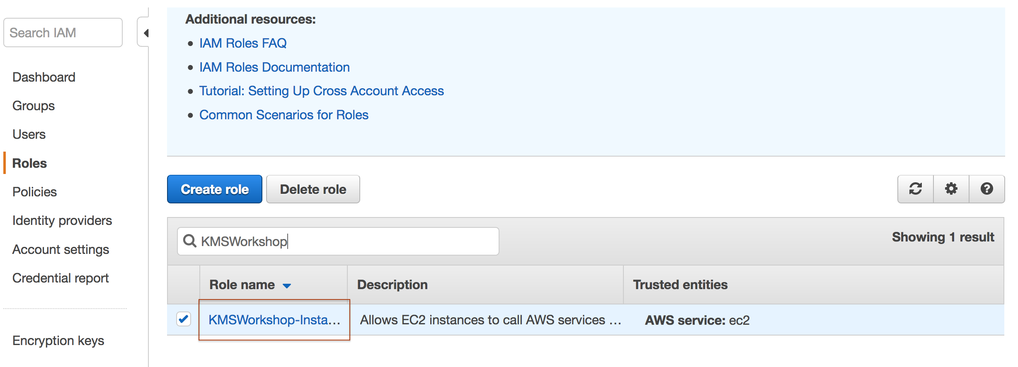Click the Delete role button
Viewport: 1018px width, 367px height.
[313, 189]
